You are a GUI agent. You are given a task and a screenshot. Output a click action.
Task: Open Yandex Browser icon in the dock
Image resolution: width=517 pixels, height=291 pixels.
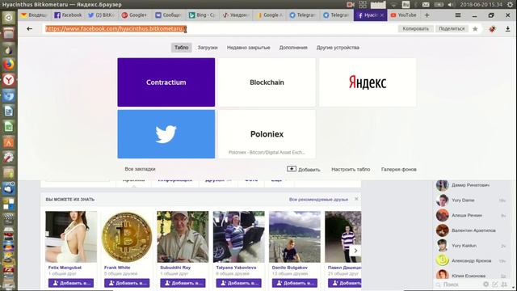coord(9,80)
